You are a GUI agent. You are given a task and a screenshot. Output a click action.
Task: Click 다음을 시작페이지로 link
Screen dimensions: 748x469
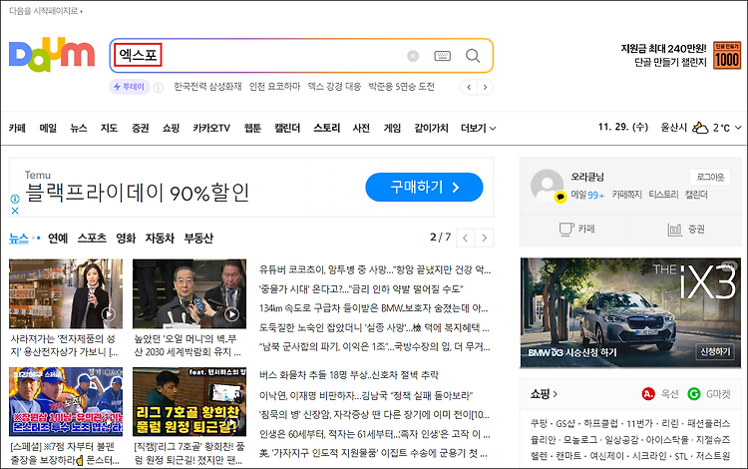(45, 11)
